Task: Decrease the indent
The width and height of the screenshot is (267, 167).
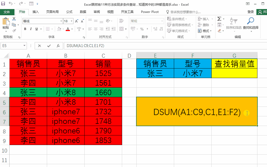Action: coord(108,29)
